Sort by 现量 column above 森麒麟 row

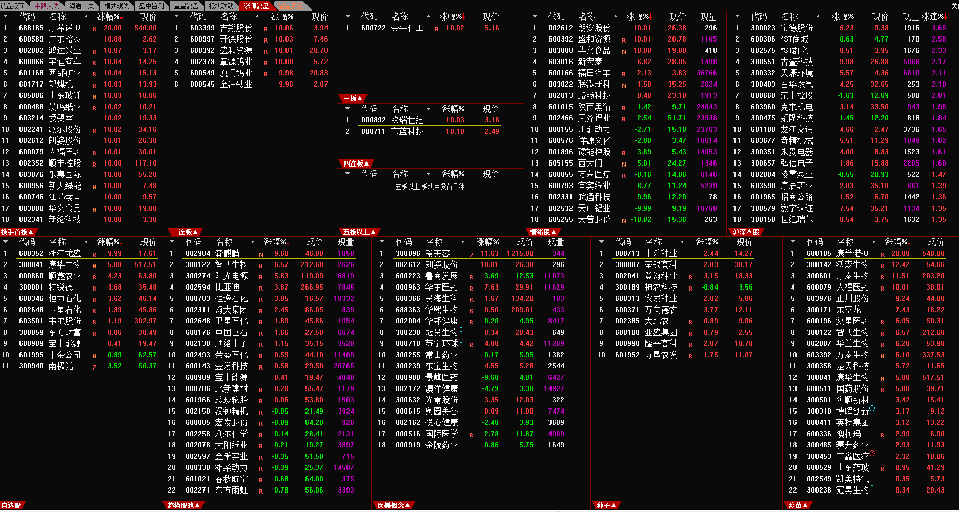click(345, 242)
